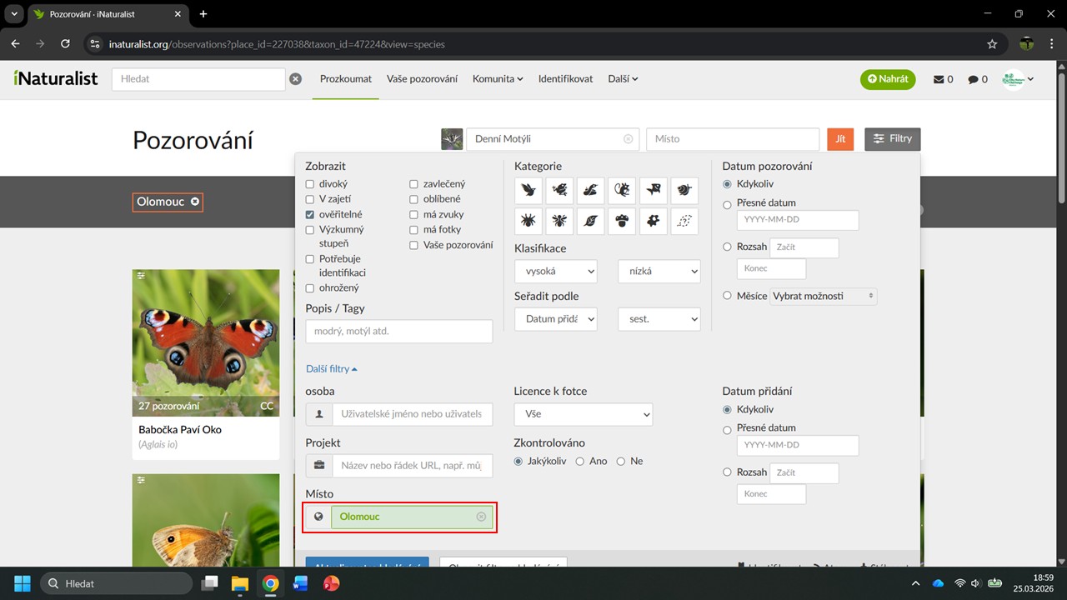Viewport: 1067px width, 600px height.
Task: Expand the 'Datum přidá' sort dropdown
Action: 555,319
